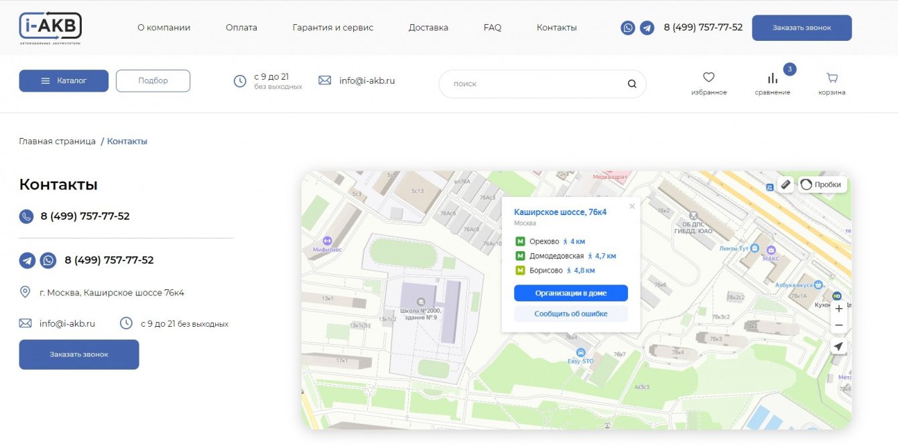898x444 pixels.
Task: Click the search magnifier icon
Action: click(632, 84)
